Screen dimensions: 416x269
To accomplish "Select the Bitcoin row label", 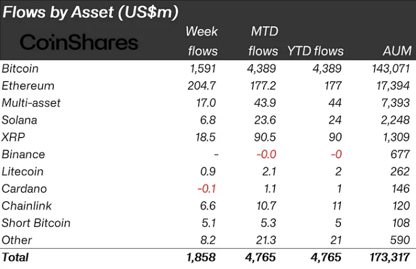I will (20, 69).
